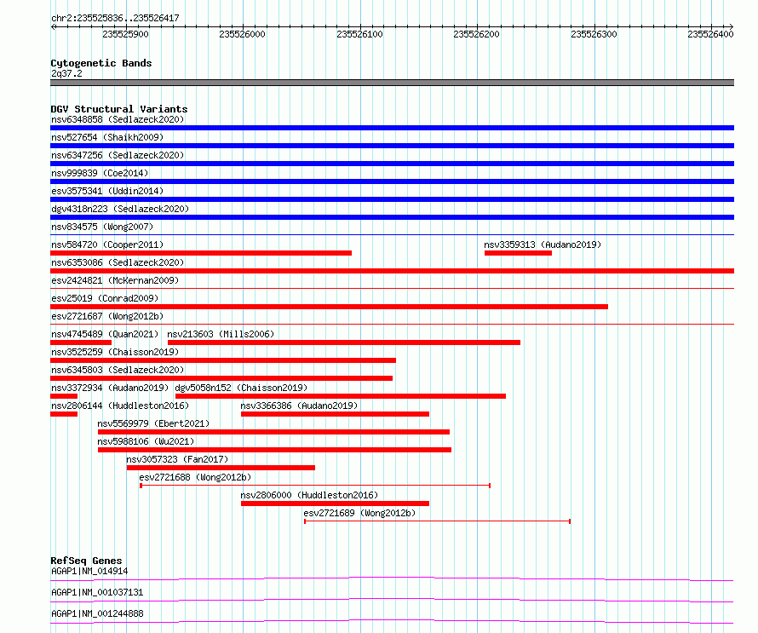The height and width of the screenshot is (633, 758).
Task: Select the nsv2806000 (Huddleston2016) label
Action: click(x=309, y=495)
